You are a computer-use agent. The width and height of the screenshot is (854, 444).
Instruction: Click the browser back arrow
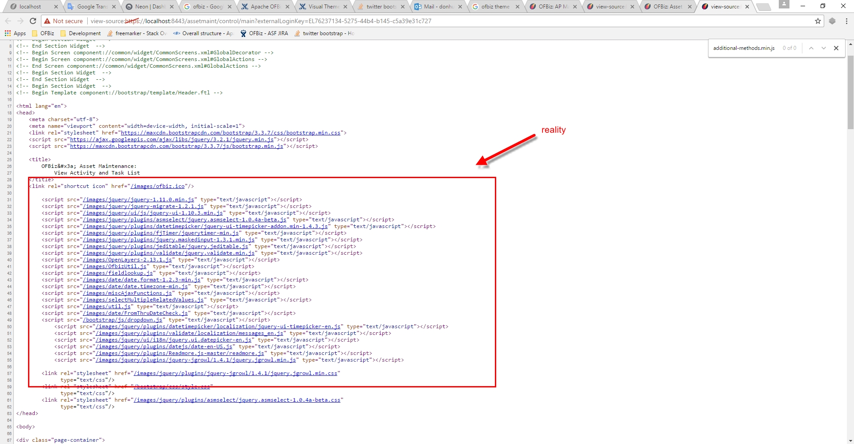coord(8,21)
